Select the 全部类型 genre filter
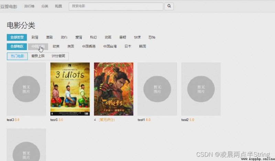Viewport: 275px width, 161px height. click(17, 37)
